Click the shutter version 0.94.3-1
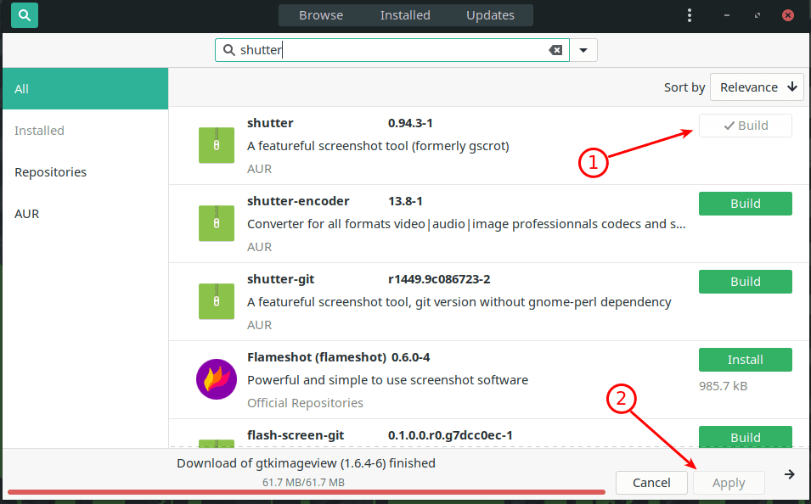The image size is (811, 504). tap(410, 123)
